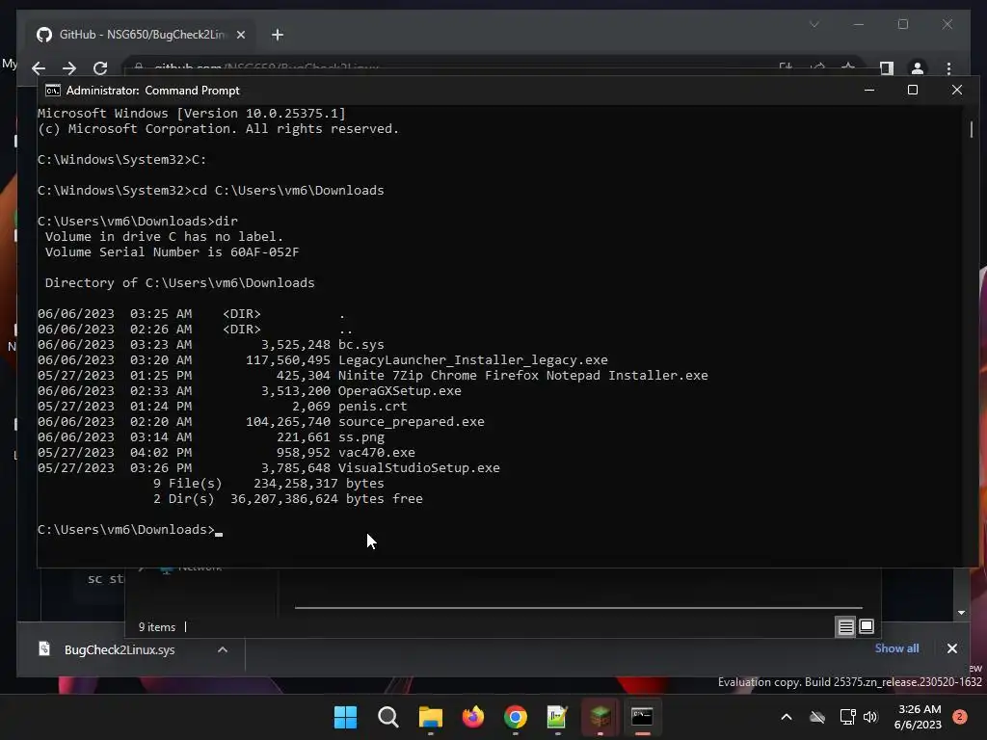This screenshot has width=987, height=740.
Task: Open taskbar Search
Action: [x=387, y=717]
